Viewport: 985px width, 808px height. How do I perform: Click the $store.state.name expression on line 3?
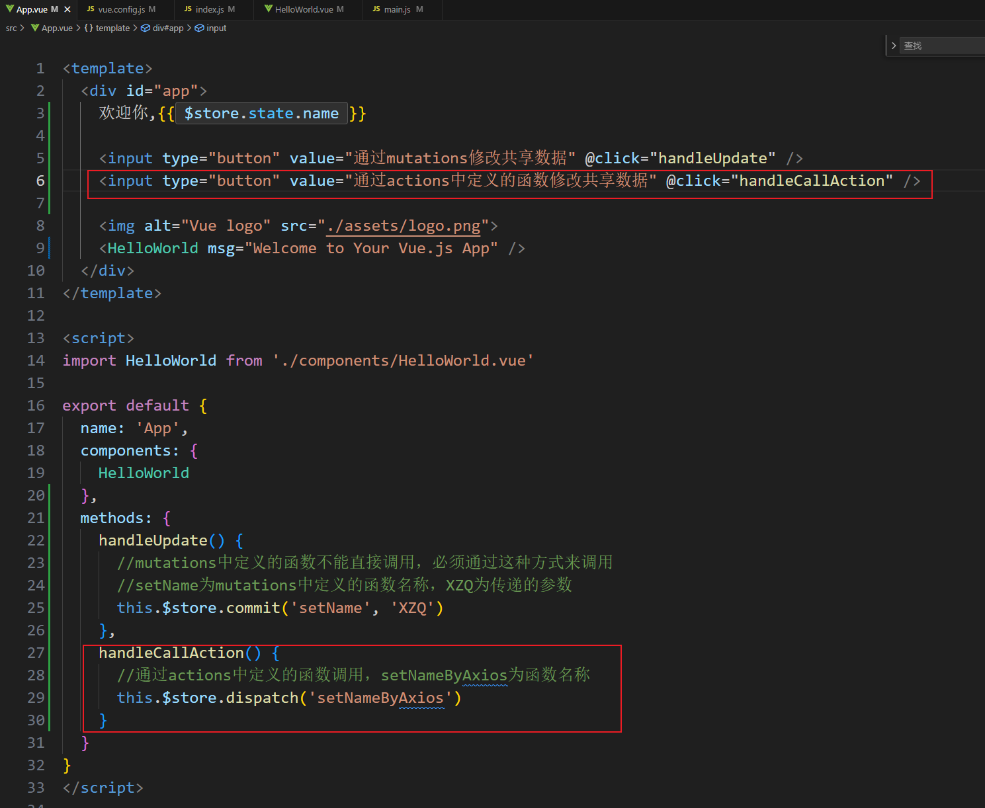tap(261, 113)
